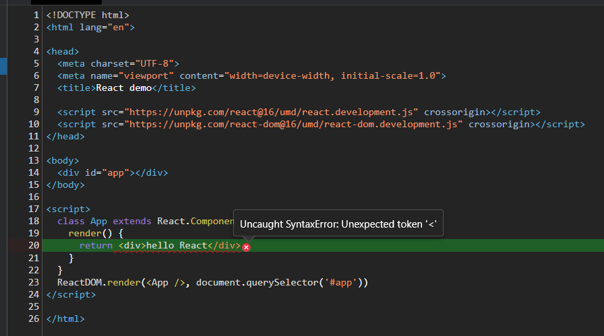Click line number 9 in the gutter

[x=36, y=112]
